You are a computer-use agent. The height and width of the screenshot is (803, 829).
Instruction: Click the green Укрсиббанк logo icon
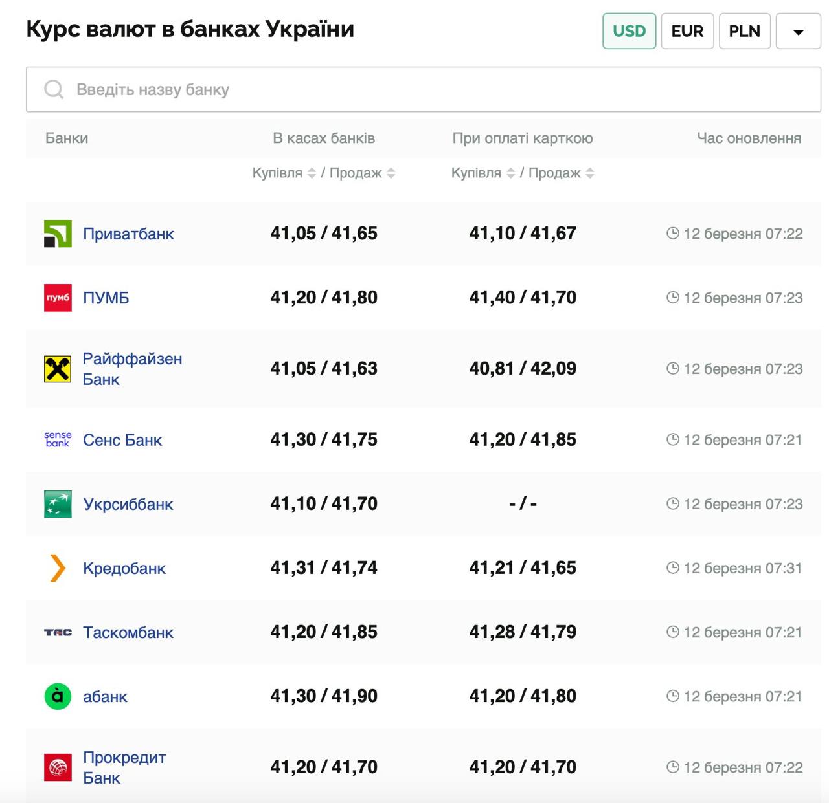58,504
